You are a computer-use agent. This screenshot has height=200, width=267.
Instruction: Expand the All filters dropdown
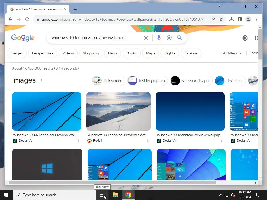[232, 53]
